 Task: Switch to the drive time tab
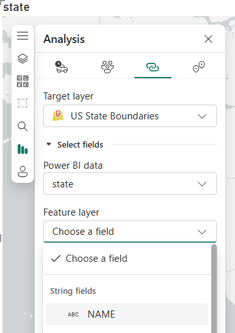[x=62, y=67]
